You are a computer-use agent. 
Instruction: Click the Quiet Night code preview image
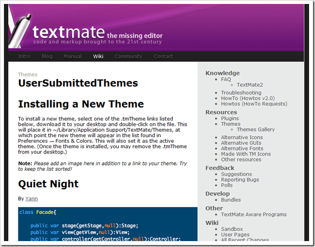coord(107,224)
